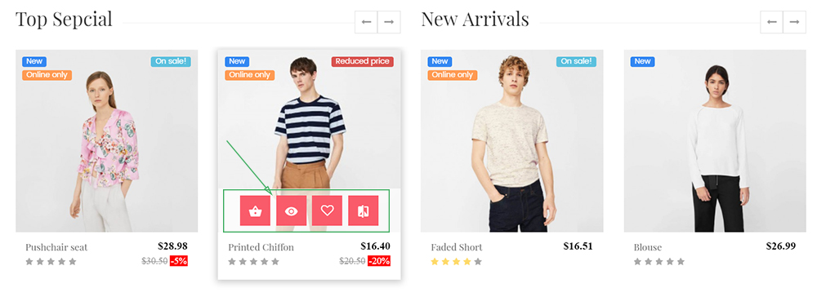This screenshot has width=817, height=297.
Task: Click On sale! badge on Faded Short
Action: click(x=576, y=61)
